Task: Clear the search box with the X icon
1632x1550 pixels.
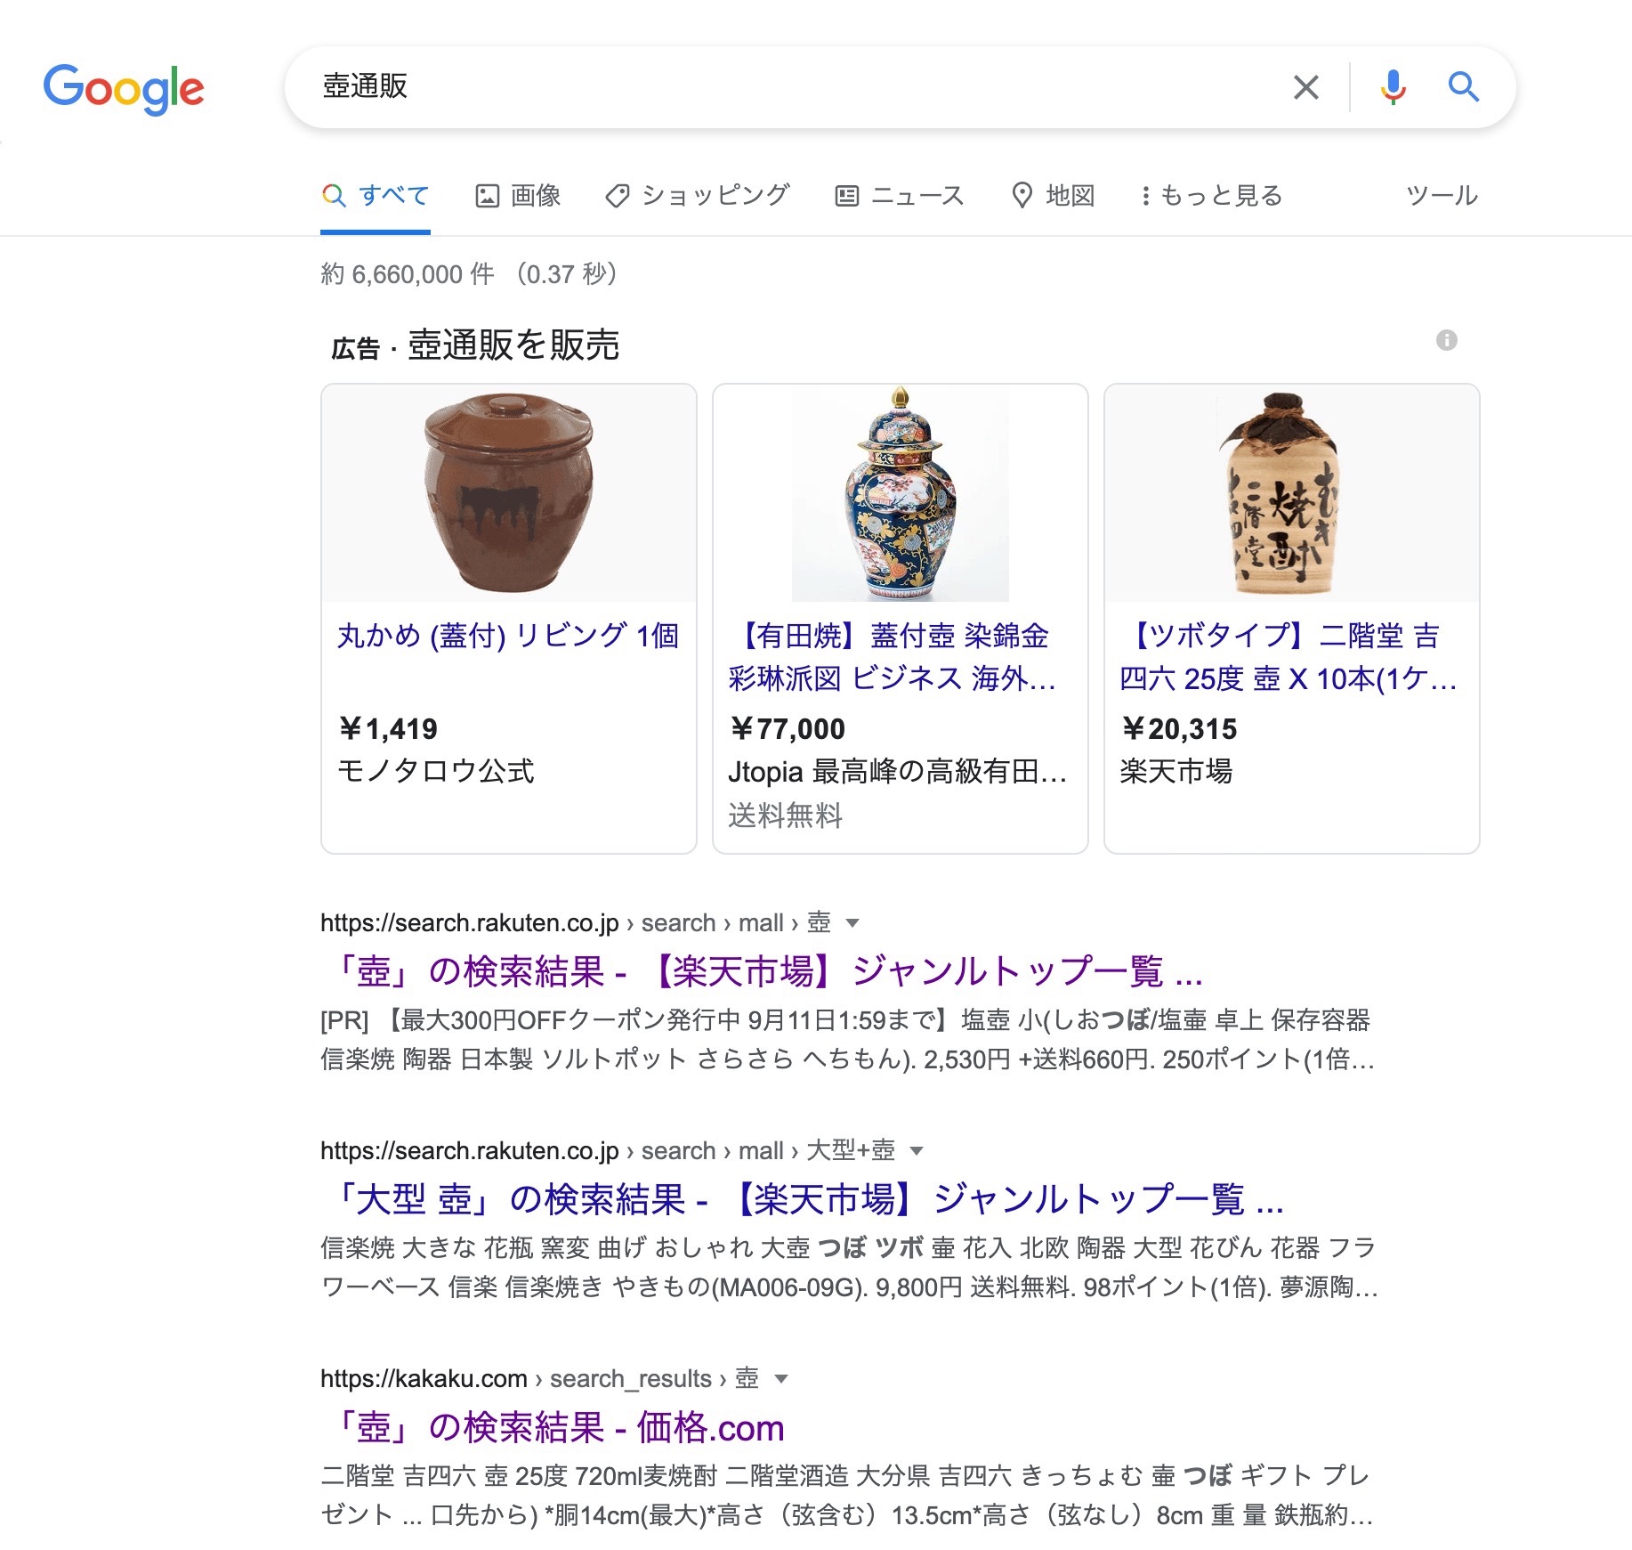Action: 1305,87
